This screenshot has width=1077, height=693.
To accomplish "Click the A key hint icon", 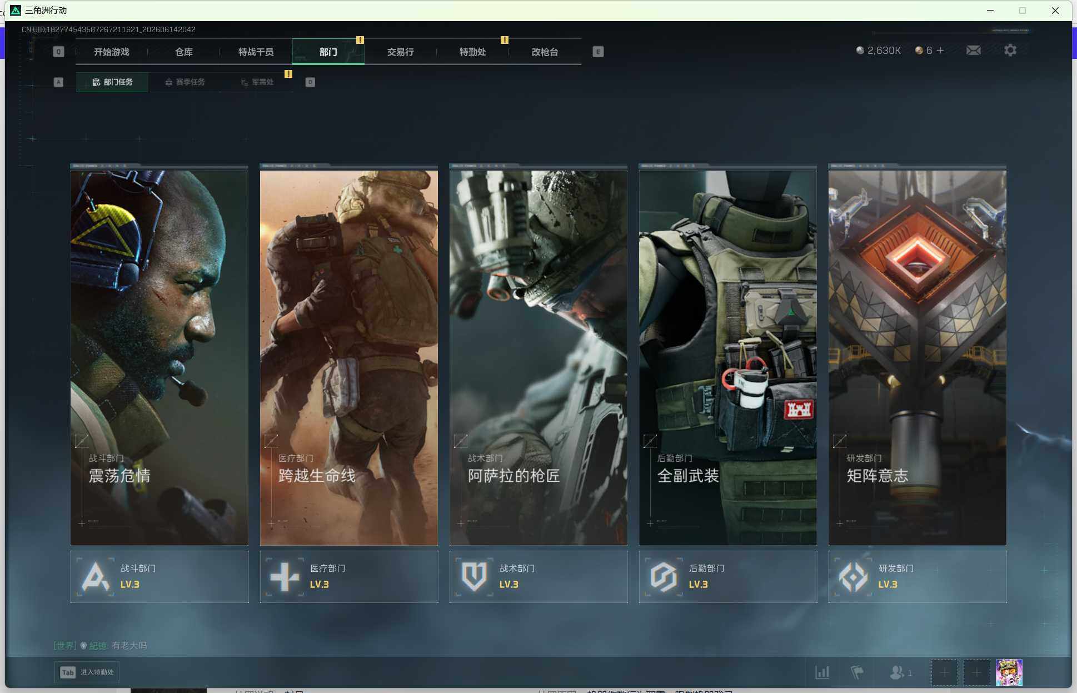I will (x=58, y=82).
